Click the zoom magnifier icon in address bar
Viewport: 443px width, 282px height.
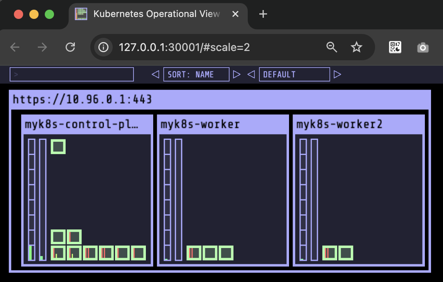pyautogui.click(x=331, y=47)
